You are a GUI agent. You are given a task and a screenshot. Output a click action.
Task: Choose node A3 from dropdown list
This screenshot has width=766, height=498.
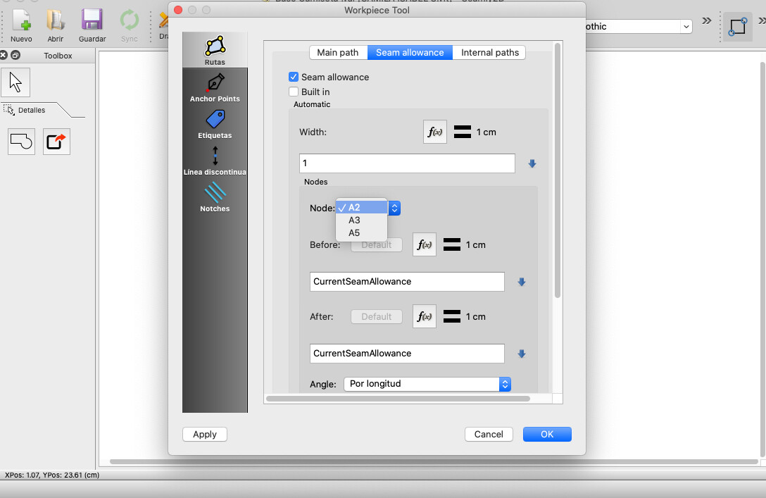click(355, 220)
